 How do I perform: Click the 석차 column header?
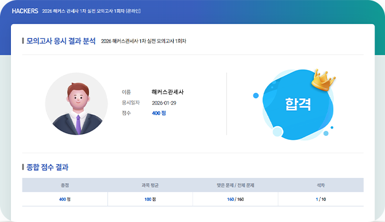pos(321,185)
